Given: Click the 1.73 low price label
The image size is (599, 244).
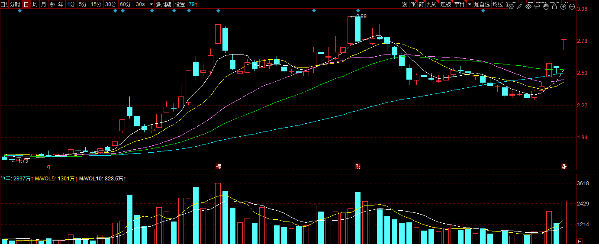Looking at the screenshot, I should [x=23, y=161].
